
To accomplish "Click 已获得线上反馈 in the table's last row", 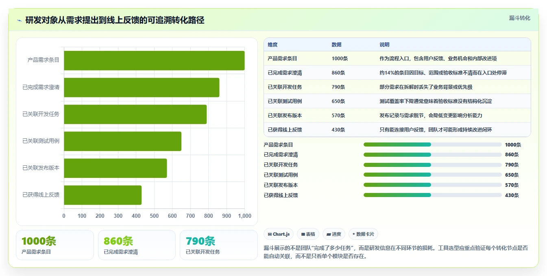I will (285, 130).
